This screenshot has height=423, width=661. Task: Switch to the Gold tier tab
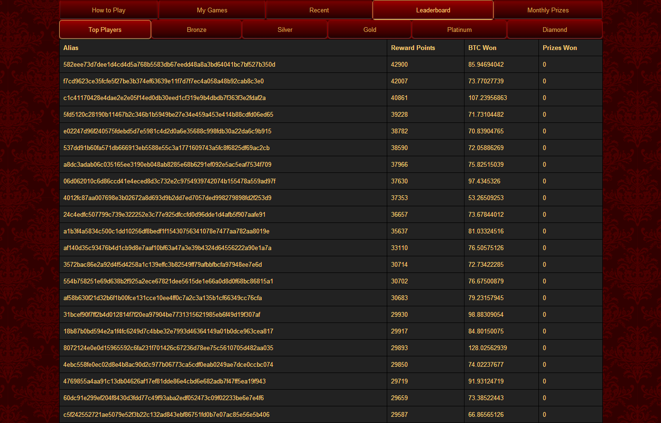[370, 30]
